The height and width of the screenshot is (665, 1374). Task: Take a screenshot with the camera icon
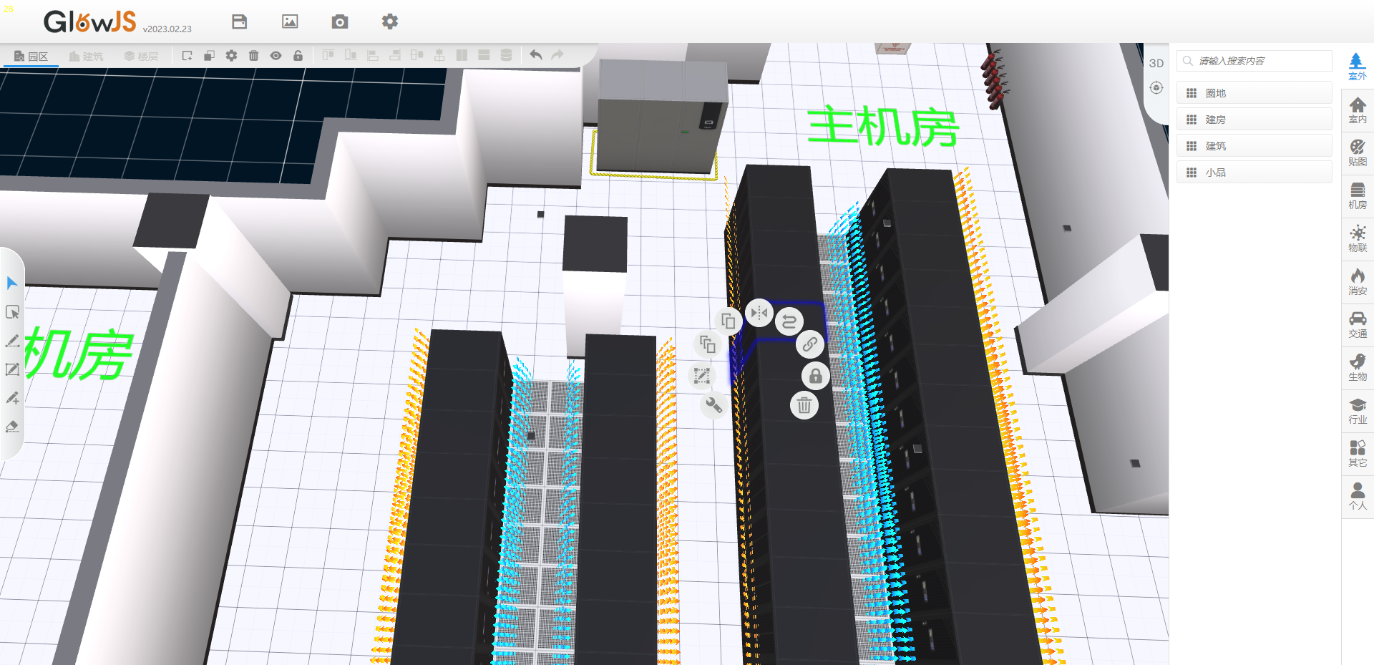pos(340,22)
